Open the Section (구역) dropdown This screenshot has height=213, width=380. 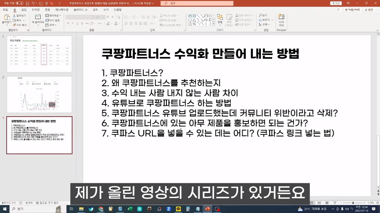pos(51,25)
